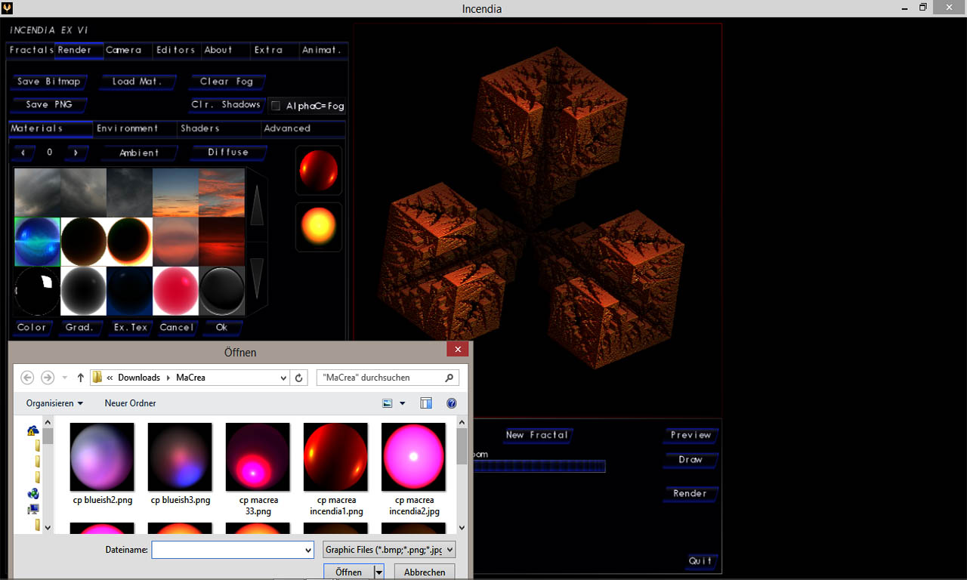Image resolution: width=967 pixels, height=580 pixels.
Task: Go up one folder level in dialog
Action: pyautogui.click(x=81, y=378)
